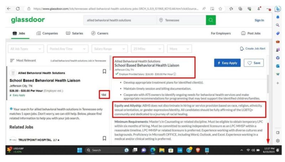Image resolution: width=285 pixels, height=162 pixels.
Task: Open sidebar Outlook icon
Action: (278, 66)
